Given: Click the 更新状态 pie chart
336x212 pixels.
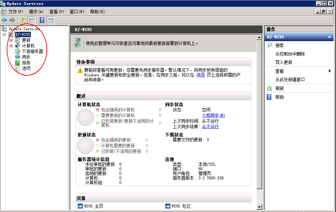Looking at the screenshot, I should tap(85, 146).
